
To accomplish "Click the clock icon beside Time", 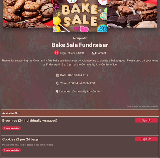I will click(58, 83).
